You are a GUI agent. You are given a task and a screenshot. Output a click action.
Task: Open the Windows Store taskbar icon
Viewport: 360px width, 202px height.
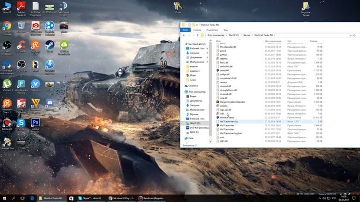click(71, 198)
